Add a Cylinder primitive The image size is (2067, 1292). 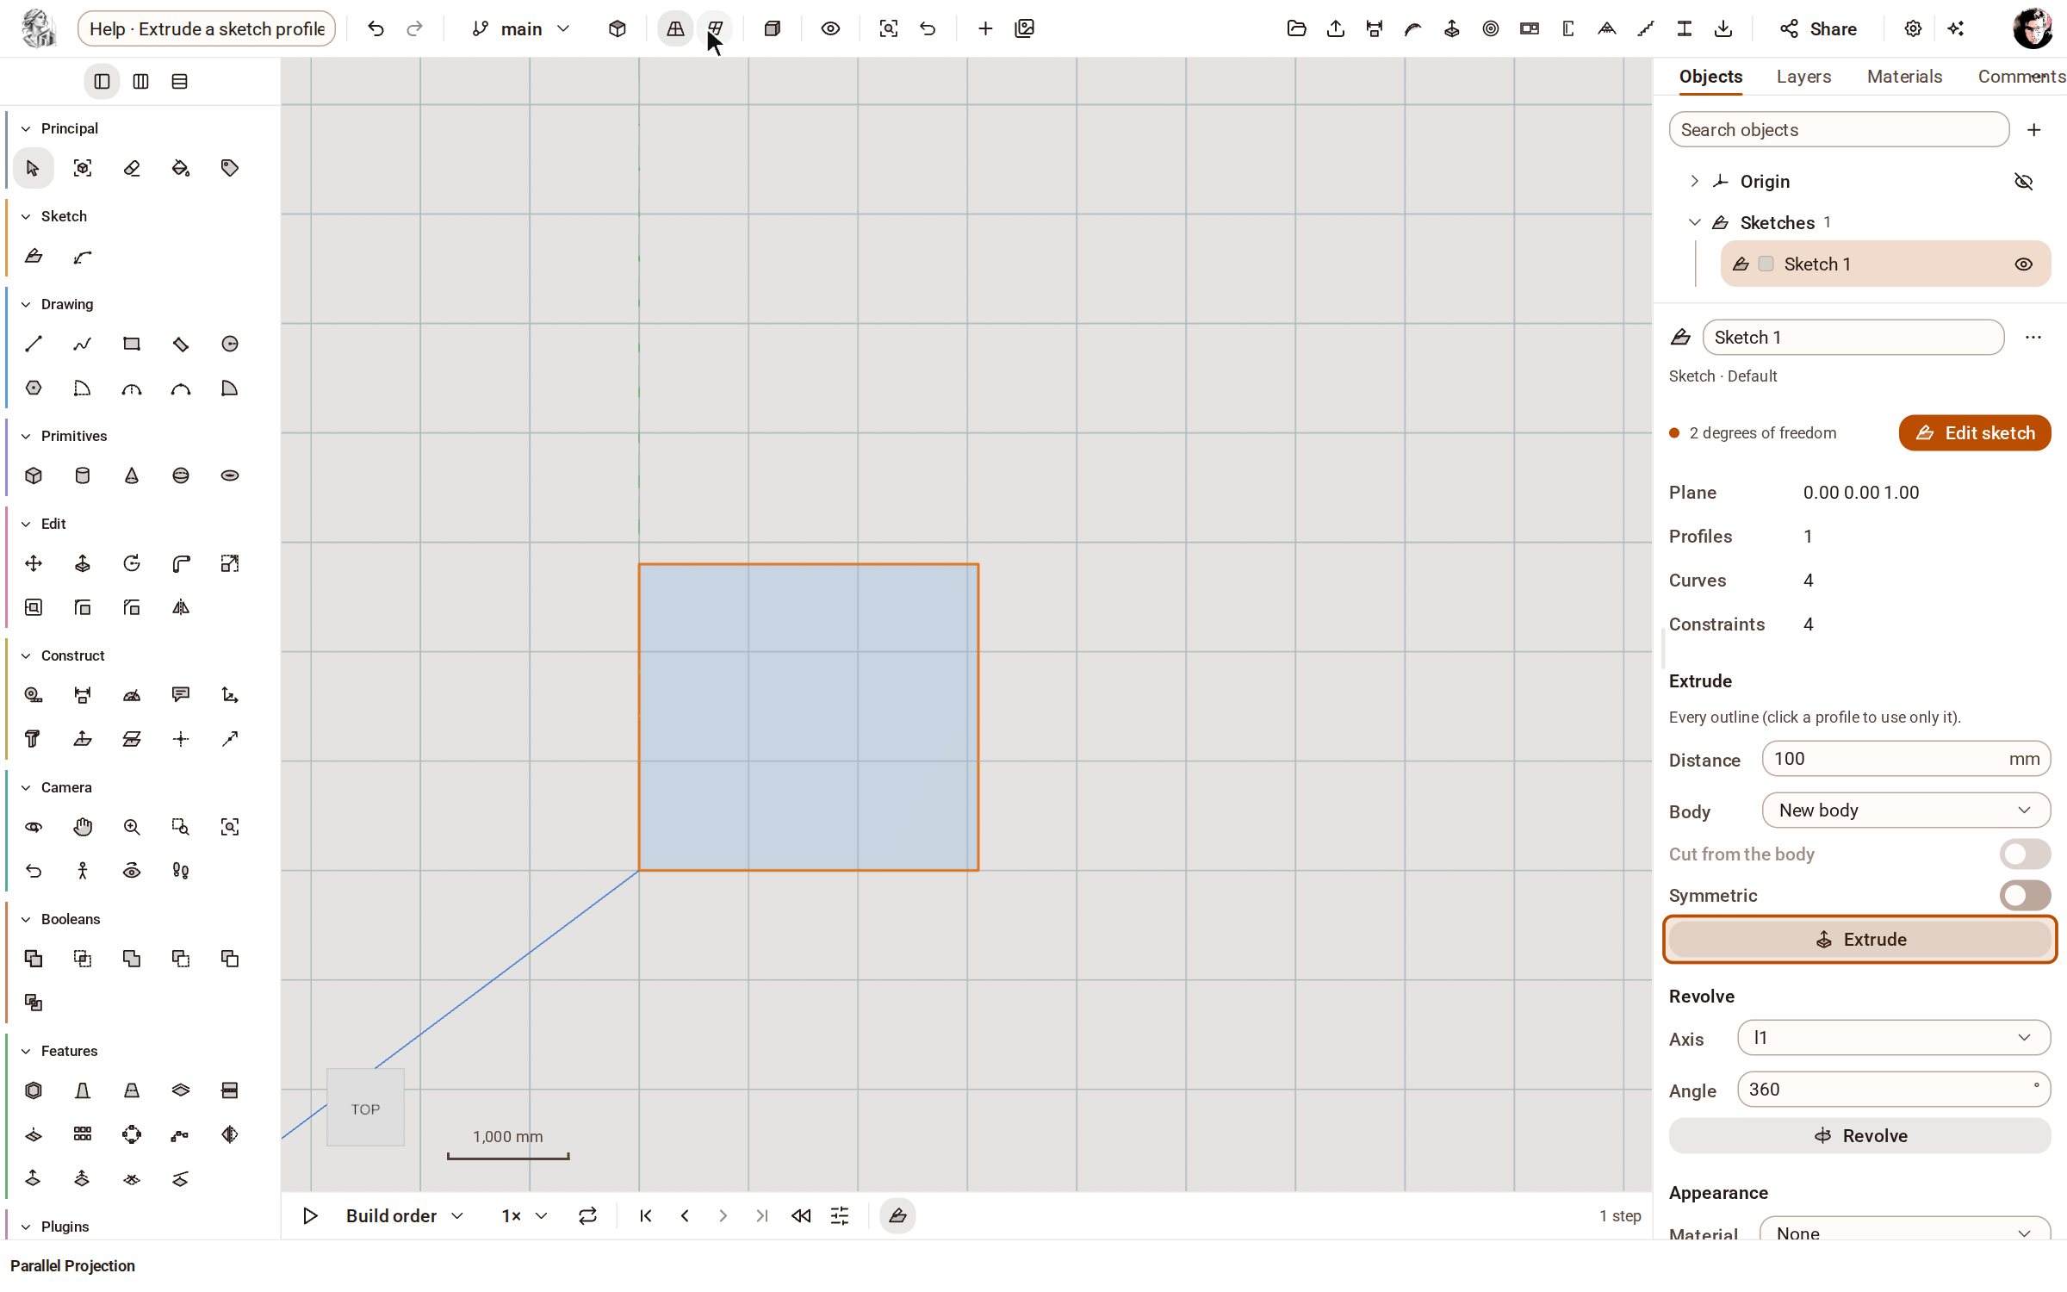[x=82, y=475]
